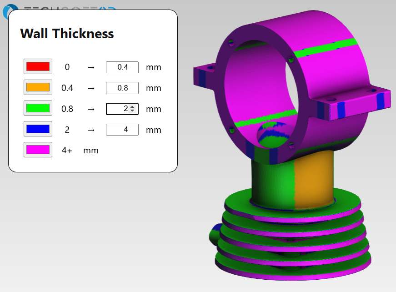Click the Wall Thickness panel heading
This screenshot has height=292, width=396.
(67, 34)
